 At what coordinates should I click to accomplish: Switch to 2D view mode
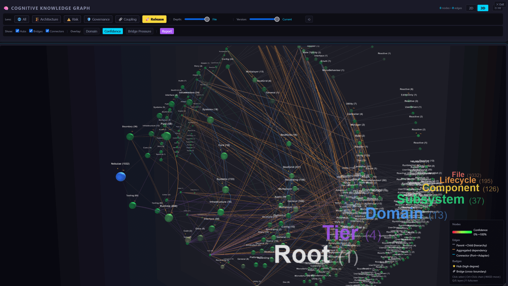tap(471, 8)
